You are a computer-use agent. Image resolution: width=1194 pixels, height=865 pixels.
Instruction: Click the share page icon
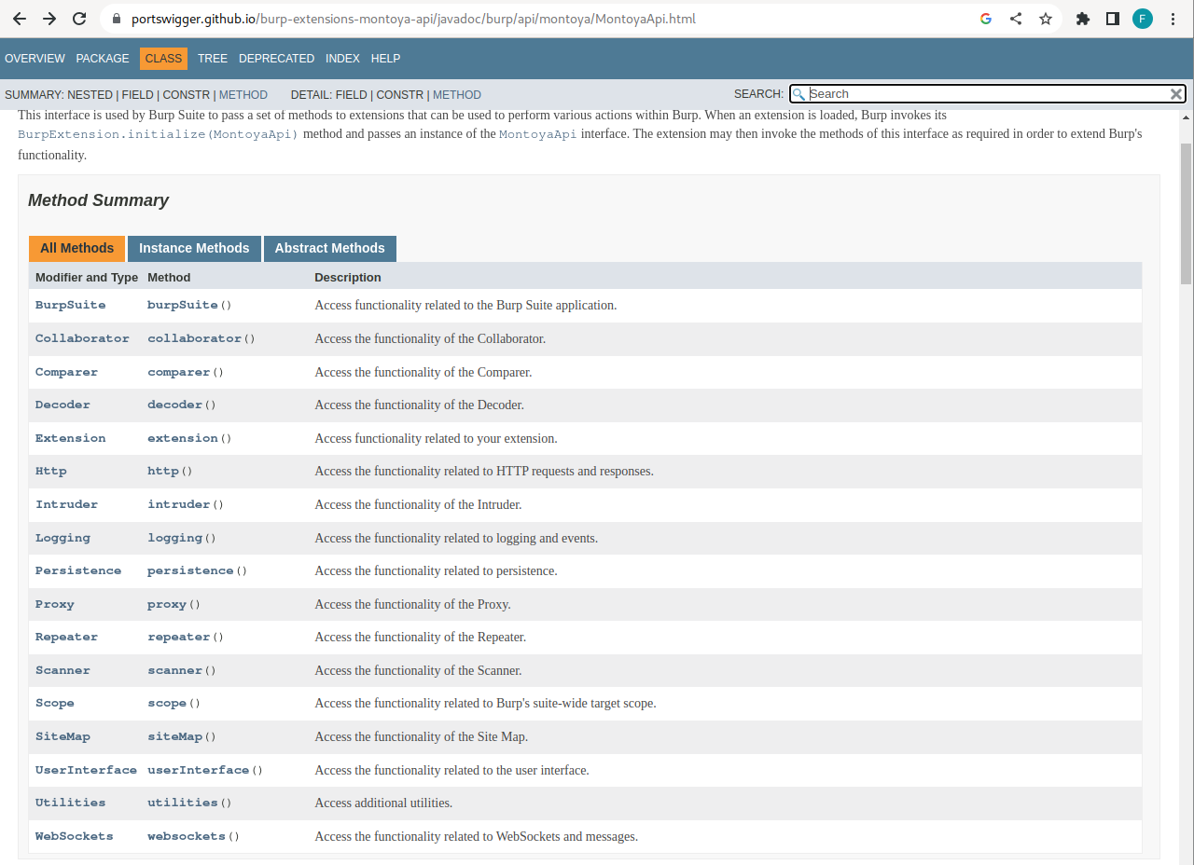coord(1016,19)
